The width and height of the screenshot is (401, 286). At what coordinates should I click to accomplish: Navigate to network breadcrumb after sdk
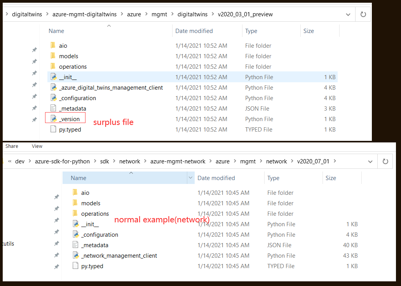pos(130,161)
